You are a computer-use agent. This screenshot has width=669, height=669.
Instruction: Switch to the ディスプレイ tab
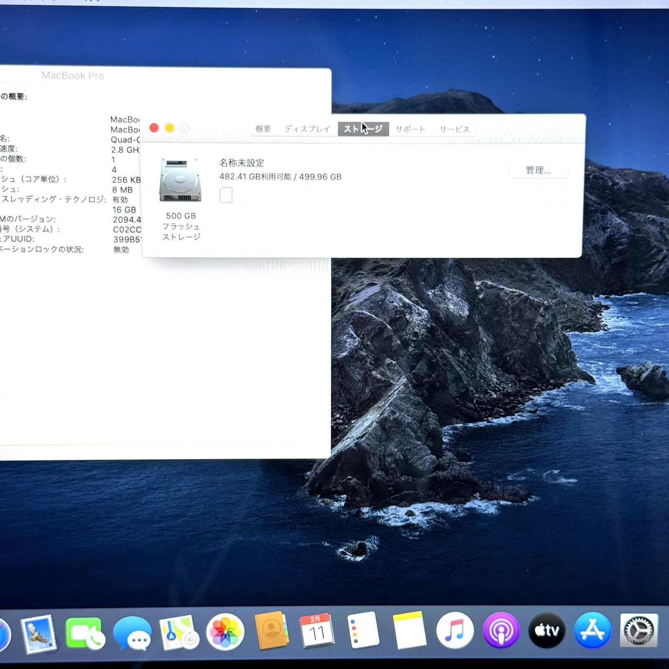click(307, 129)
